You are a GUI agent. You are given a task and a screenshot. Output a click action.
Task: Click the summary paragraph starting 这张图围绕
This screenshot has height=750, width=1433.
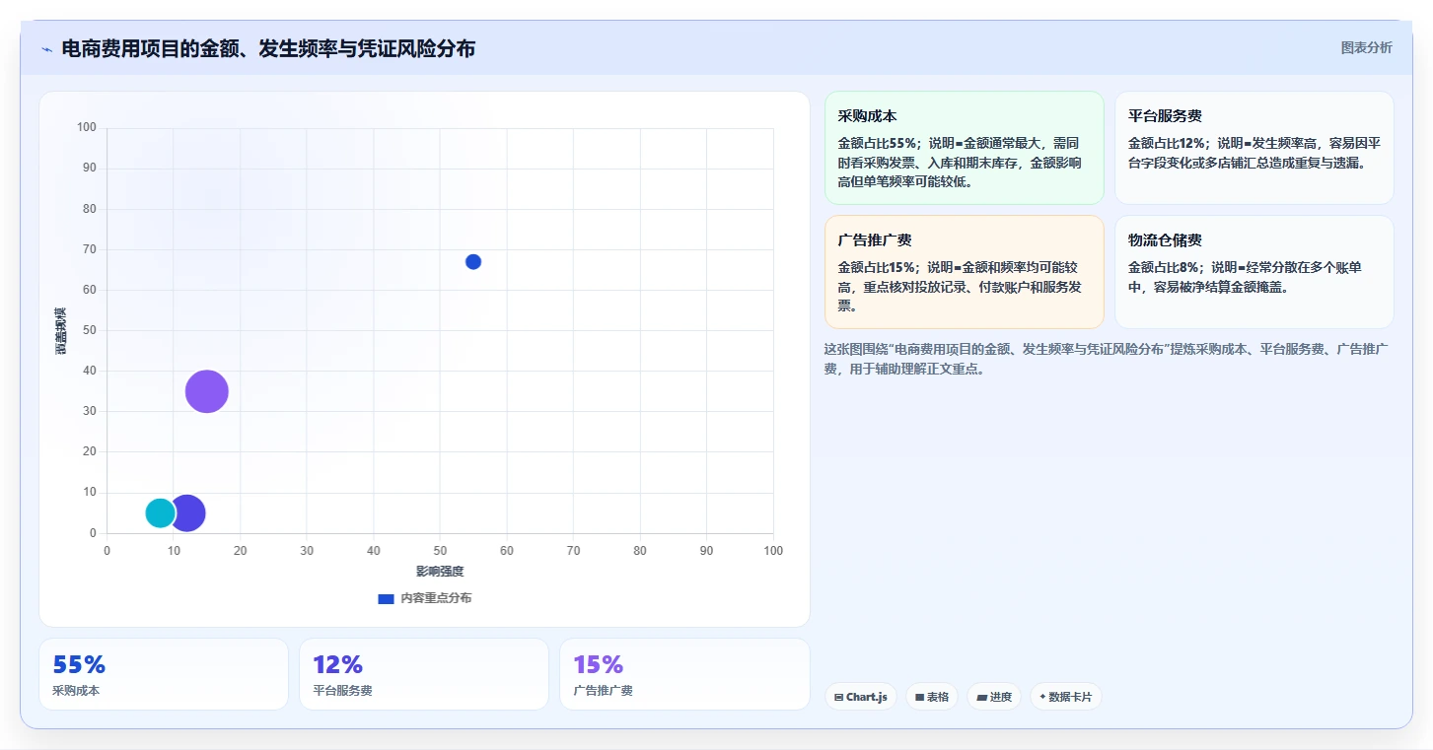click(1106, 359)
